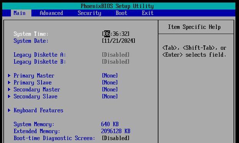Select the Boot-time Diagnostic Screen label
The height and width of the screenshot is (143, 239).
coord(54,138)
